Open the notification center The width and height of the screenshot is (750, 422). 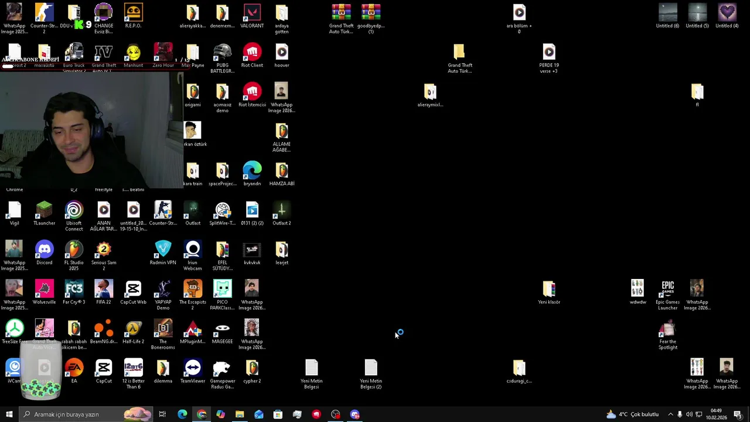pyautogui.click(x=738, y=414)
